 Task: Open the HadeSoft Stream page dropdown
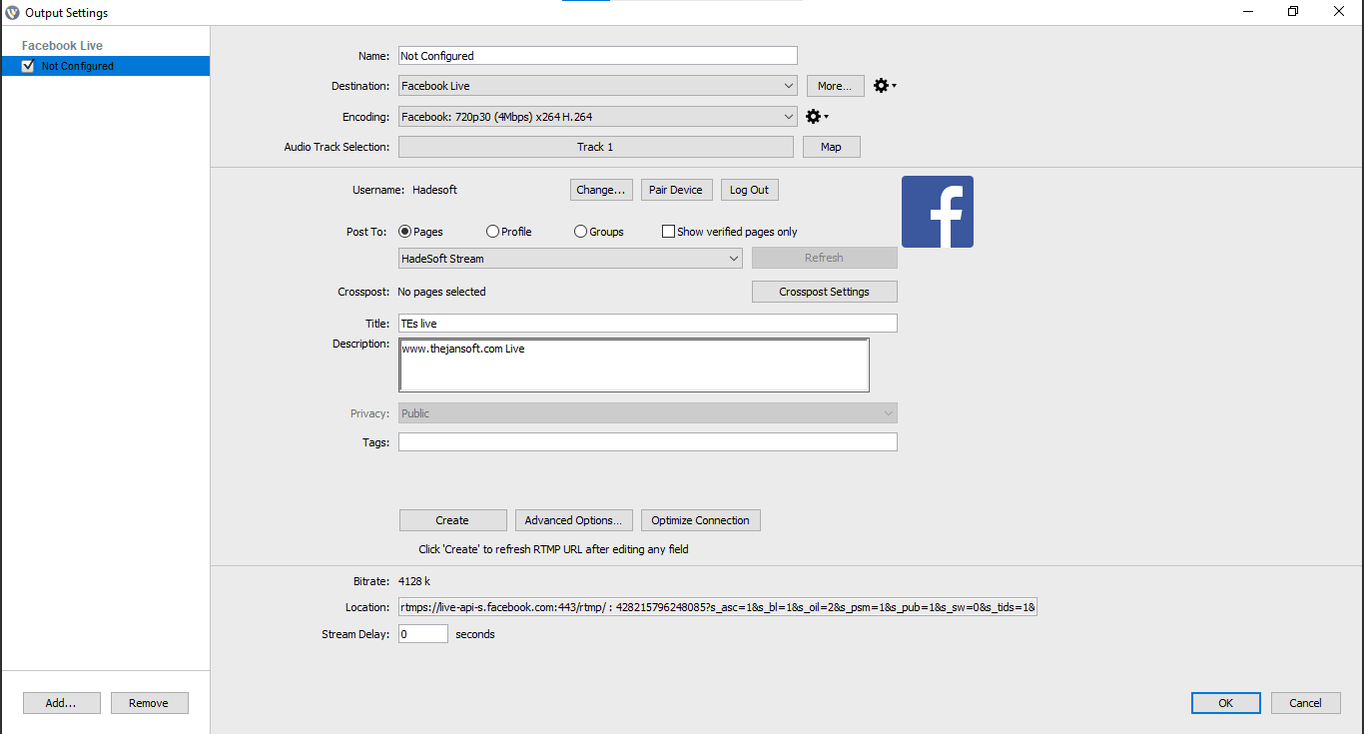pos(570,259)
